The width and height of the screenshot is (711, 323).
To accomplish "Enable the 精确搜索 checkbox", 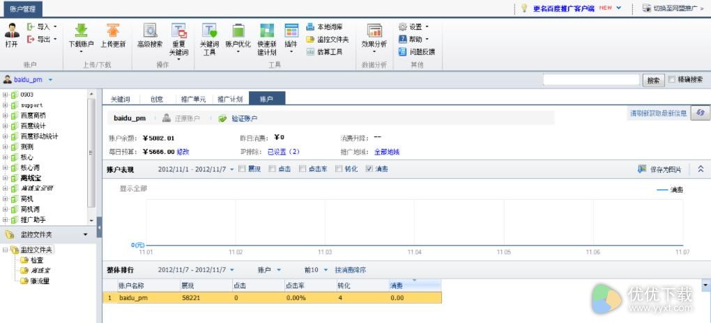I will point(671,79).
